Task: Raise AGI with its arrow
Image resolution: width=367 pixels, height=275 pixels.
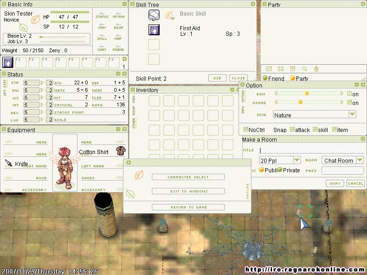Action: point(42,90)
